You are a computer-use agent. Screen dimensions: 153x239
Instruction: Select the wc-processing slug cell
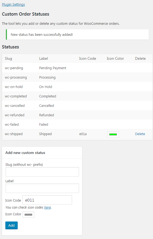(x=16, y=78)
